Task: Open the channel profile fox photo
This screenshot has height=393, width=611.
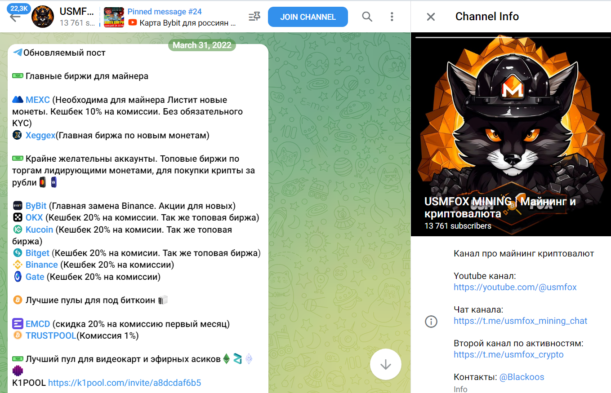Action: coord(511,134)
